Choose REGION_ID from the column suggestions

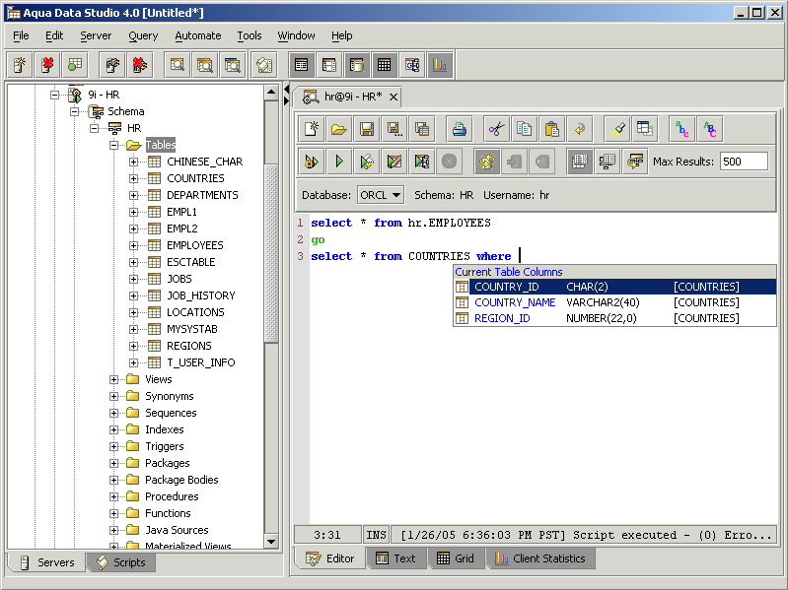click(615, 318)
